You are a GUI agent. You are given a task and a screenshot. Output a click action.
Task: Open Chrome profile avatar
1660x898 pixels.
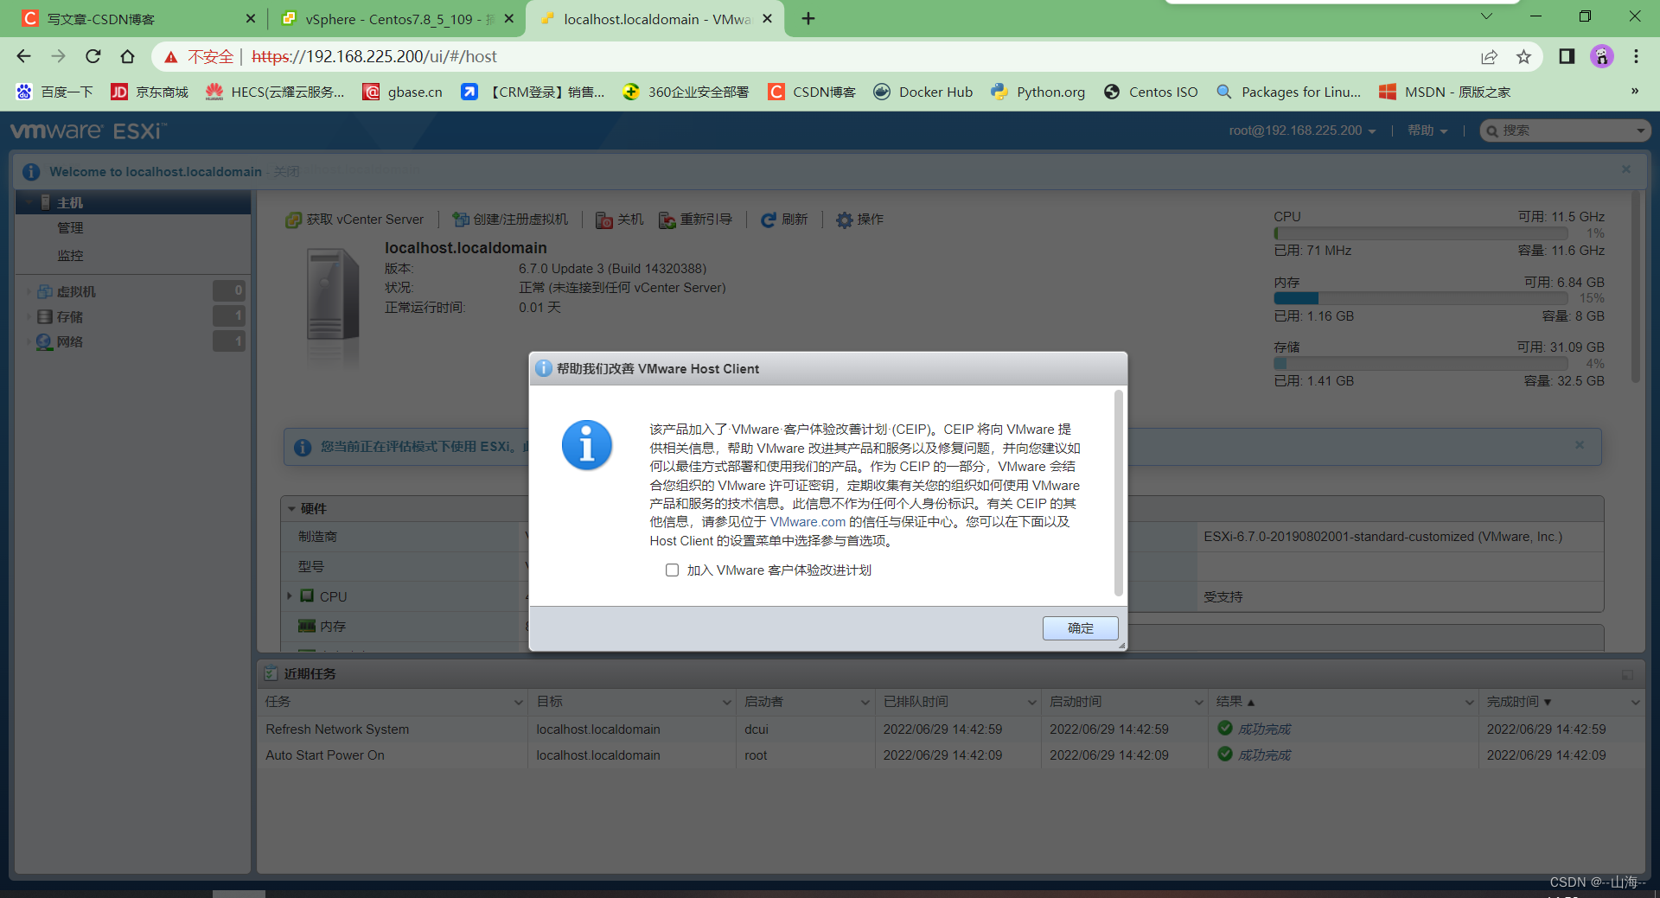coord(1602,56)
